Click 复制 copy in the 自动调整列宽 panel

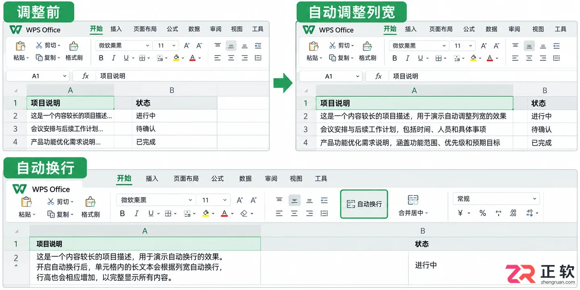[342, 58]
